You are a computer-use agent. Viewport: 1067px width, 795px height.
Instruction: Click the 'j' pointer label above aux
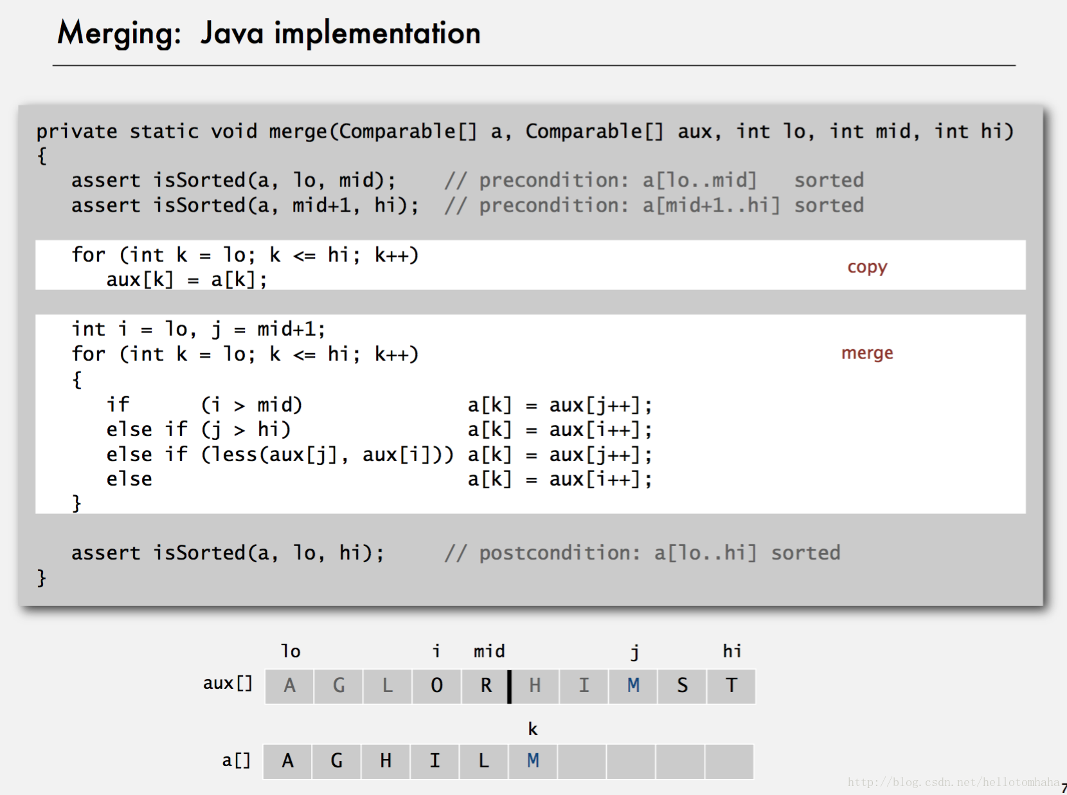tap(634, 652)
